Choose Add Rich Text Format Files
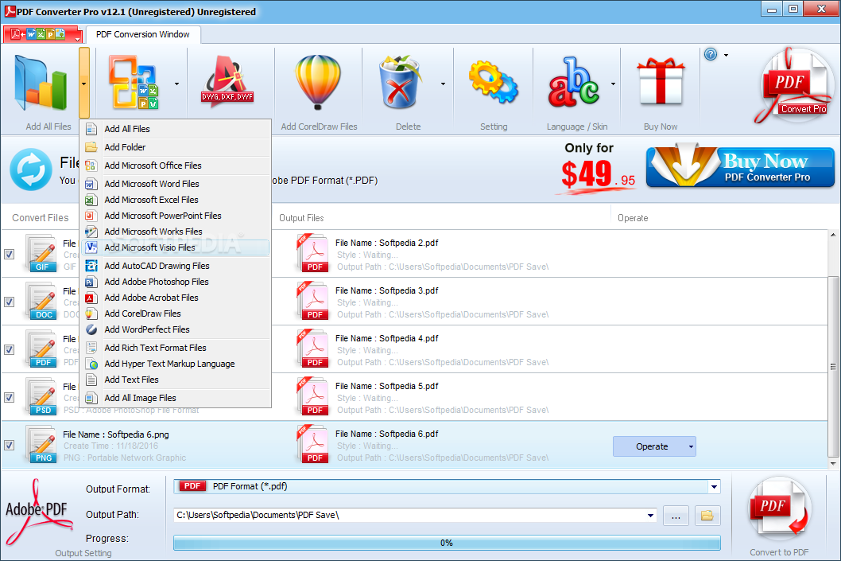This screenshot has height=561, width=841. 176,348
